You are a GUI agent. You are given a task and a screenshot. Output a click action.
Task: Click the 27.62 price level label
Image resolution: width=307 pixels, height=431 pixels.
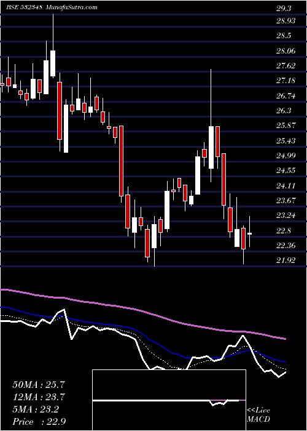(x=286, y=66)
